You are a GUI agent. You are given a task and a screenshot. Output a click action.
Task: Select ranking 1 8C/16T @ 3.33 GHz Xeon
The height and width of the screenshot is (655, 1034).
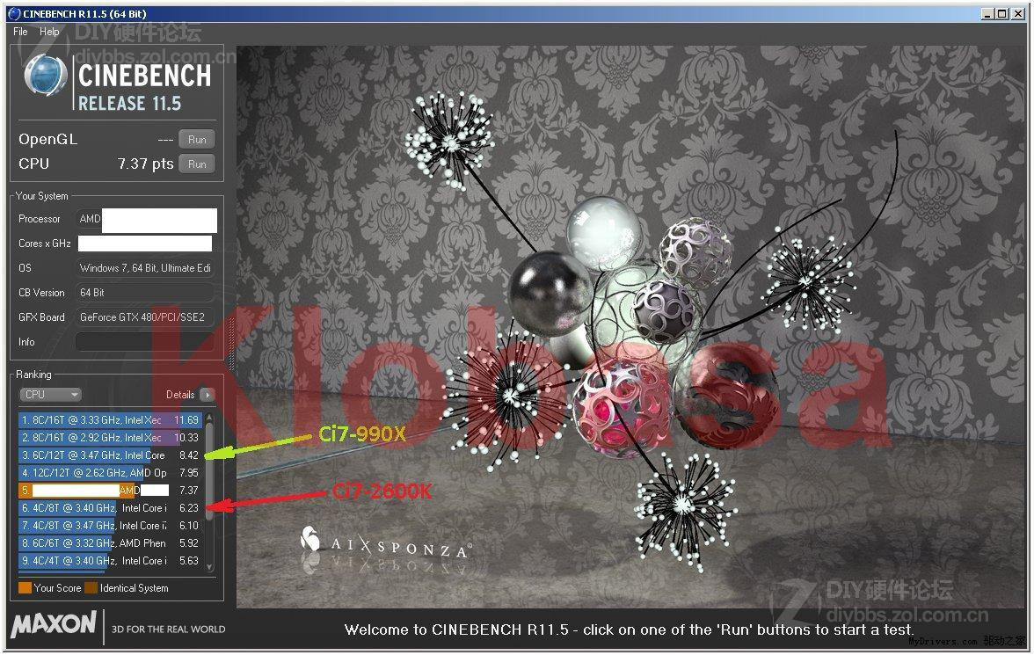[109, 419]
